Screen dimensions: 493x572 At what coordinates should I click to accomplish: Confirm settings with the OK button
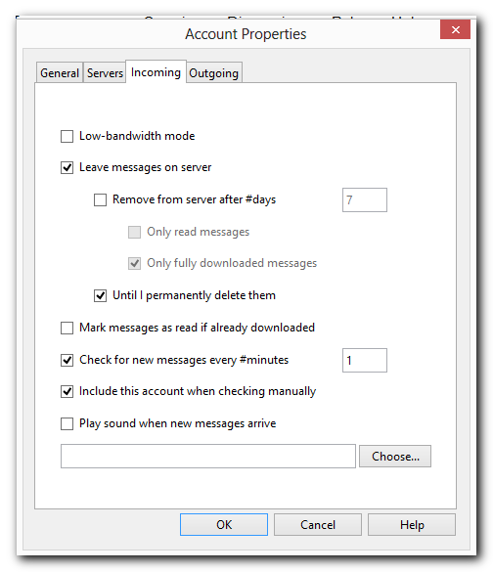pyautogui.click(x=224, y=524)
